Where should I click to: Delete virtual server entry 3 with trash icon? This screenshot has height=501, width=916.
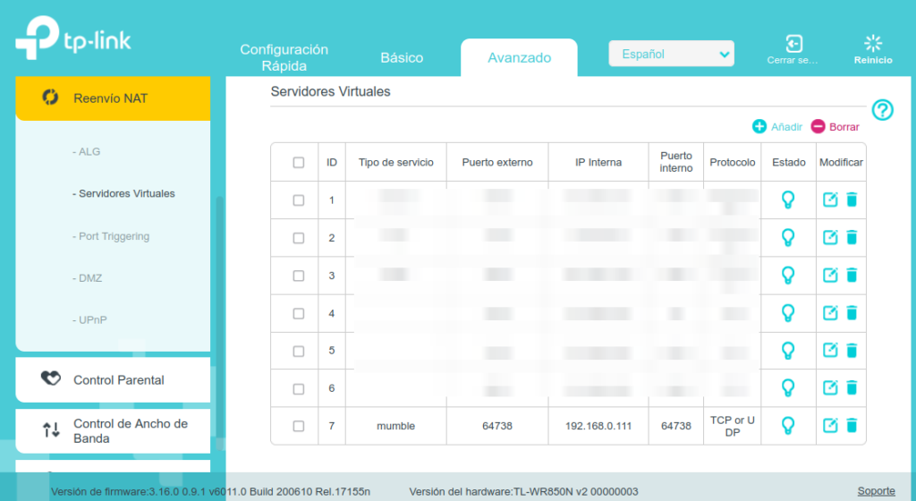tap(852, 275)
